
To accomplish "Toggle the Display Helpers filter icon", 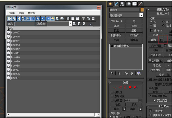I will (29, 18).
